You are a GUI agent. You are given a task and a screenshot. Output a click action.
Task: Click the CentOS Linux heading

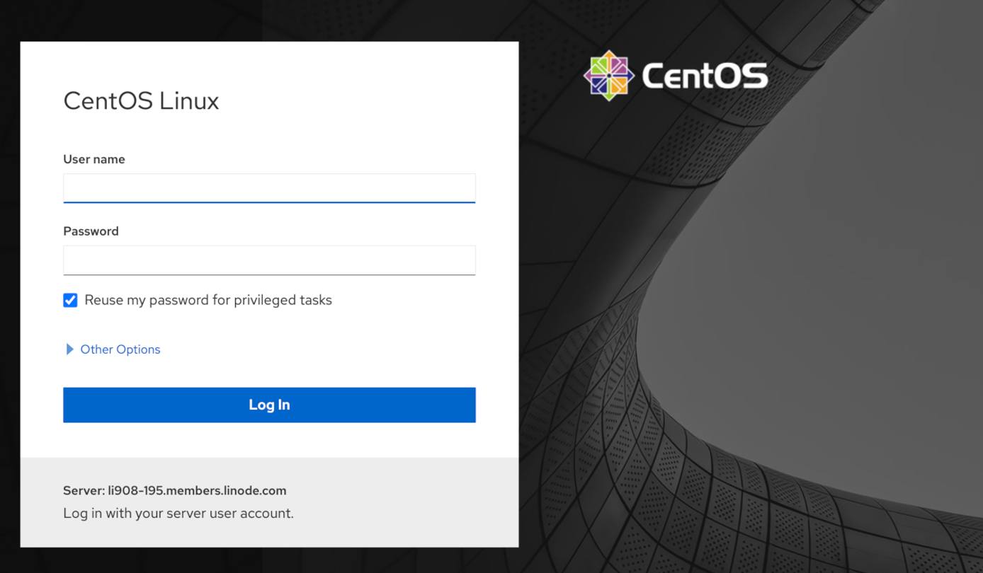(140, 100)
